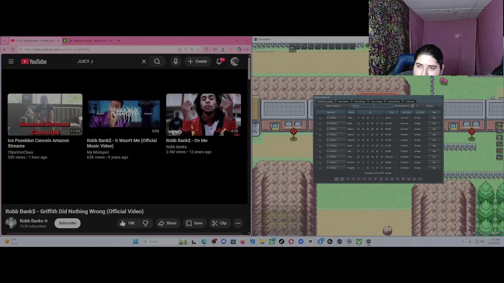Viewport: 504px width, 283px height.
Task: Open the Create Listing tab
Action: tap(394, 101)
